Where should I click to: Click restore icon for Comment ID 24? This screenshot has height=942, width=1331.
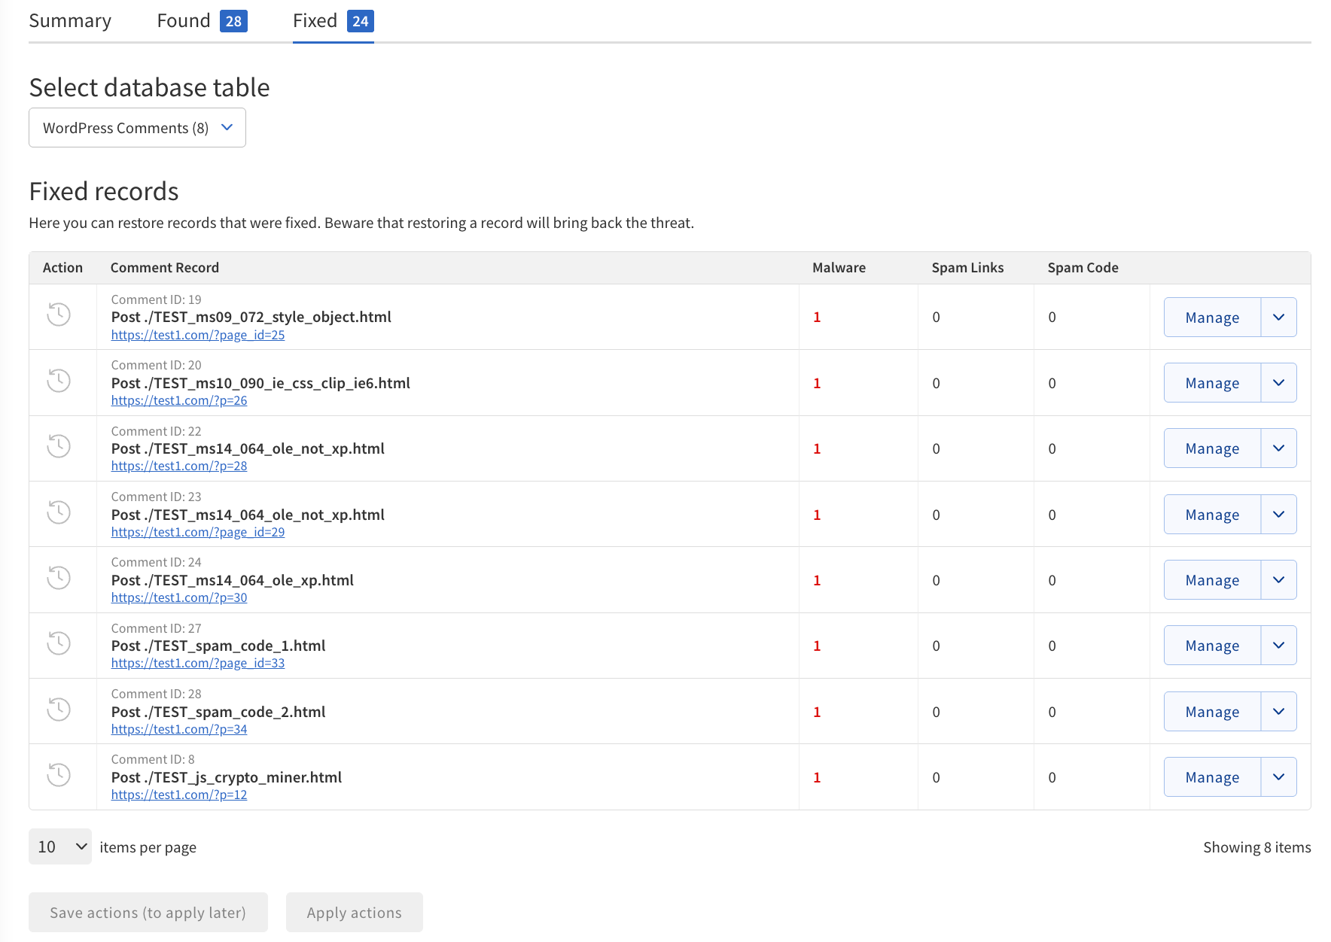click(59, 578)
